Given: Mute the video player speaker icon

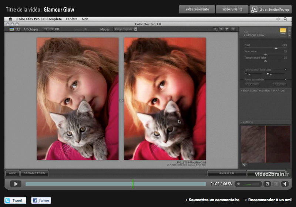Looking at the screenshot, I should pos(238,184).
